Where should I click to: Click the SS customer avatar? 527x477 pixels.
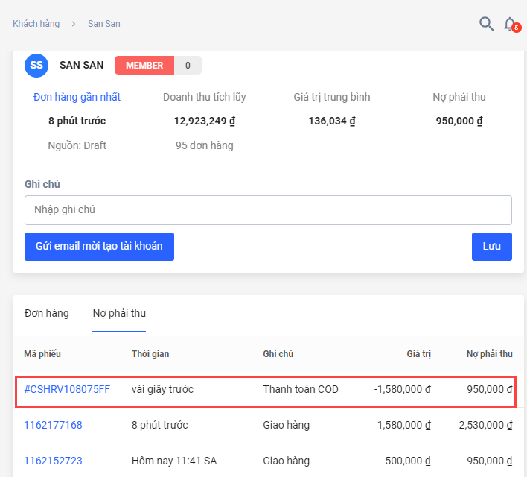(x=36, y=66)
